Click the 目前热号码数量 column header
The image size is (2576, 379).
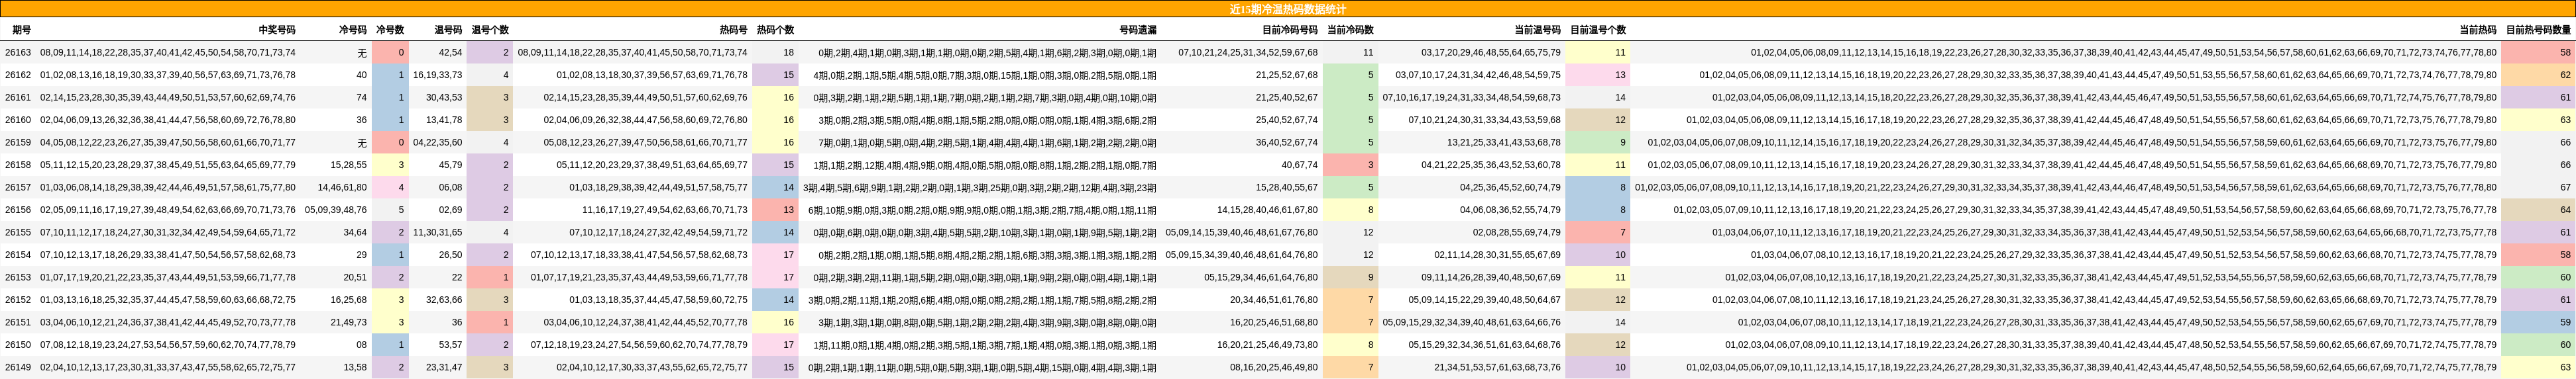point(2538,30)
